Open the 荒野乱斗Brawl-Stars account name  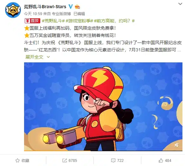[45, 7]
